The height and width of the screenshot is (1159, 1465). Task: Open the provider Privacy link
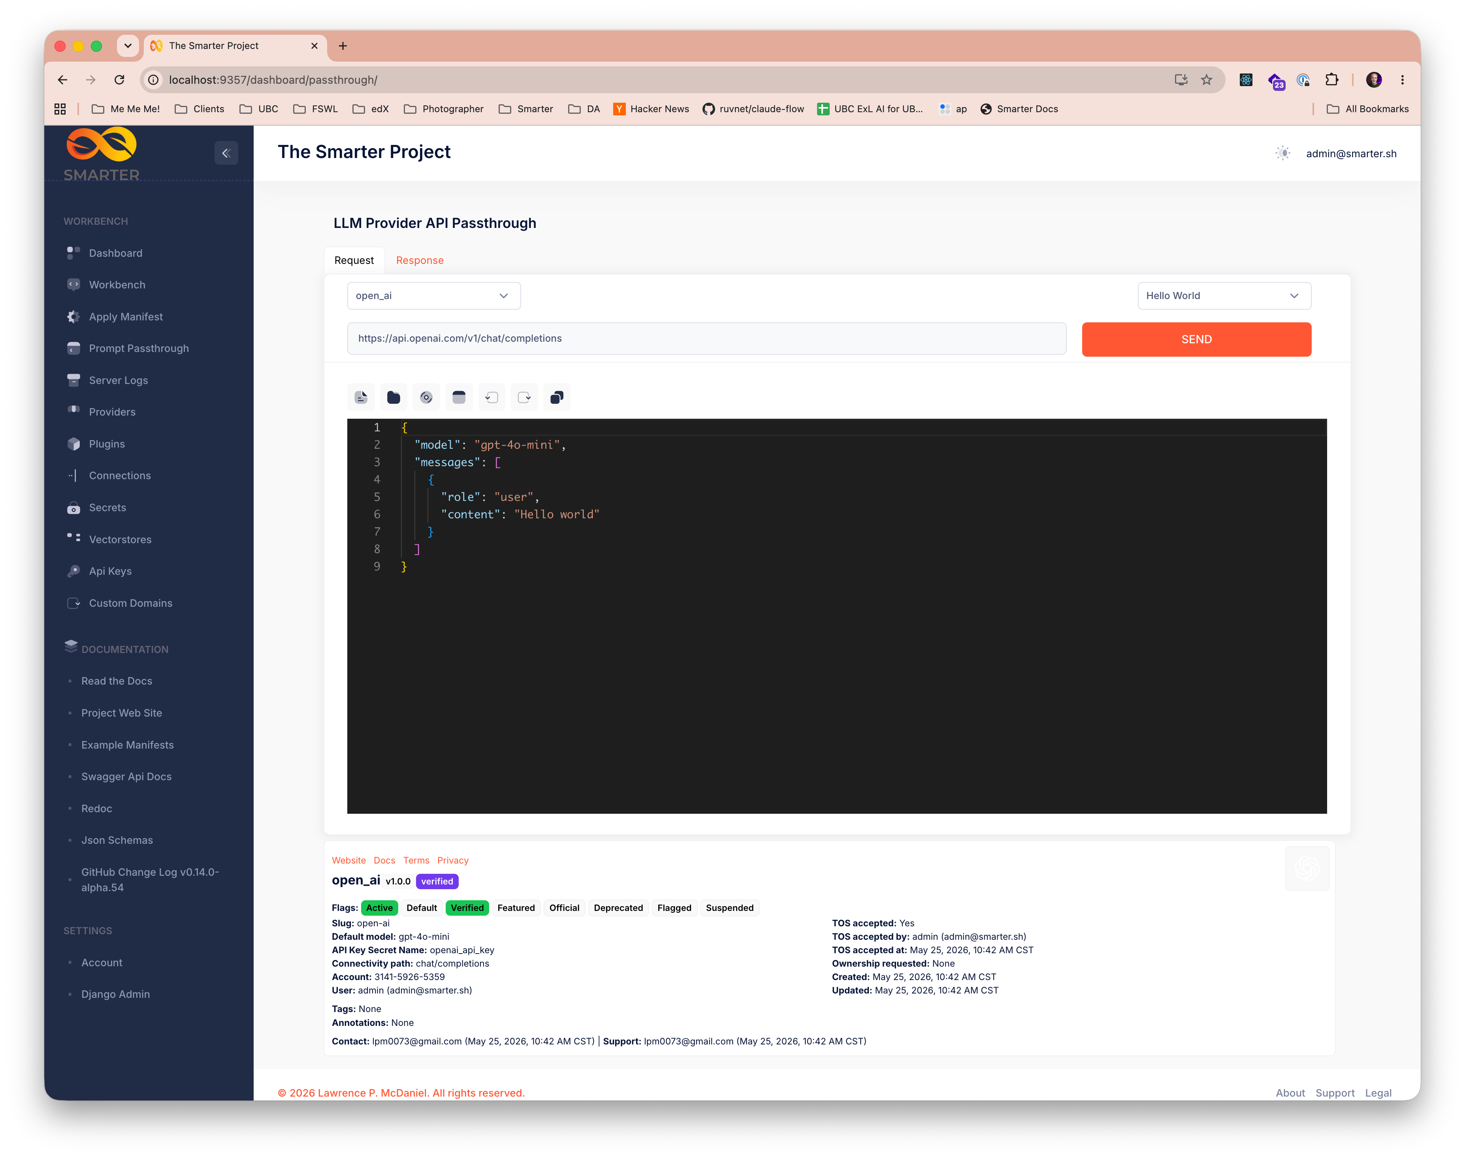[x=453, y=860]
